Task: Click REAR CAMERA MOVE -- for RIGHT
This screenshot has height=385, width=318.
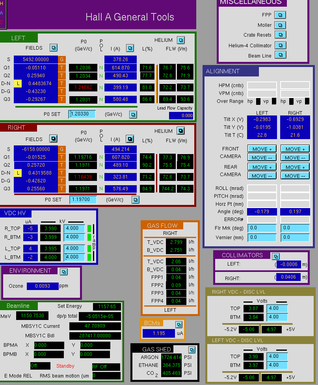Action: (295, 176)
